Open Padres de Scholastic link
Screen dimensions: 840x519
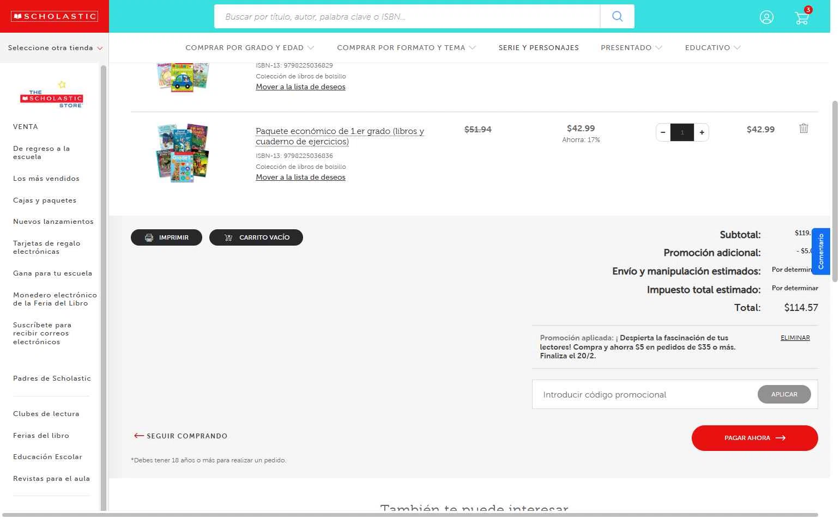tap(52, 378)
